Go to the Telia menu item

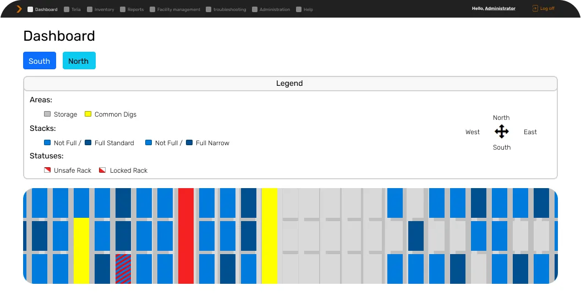[76, 9]
